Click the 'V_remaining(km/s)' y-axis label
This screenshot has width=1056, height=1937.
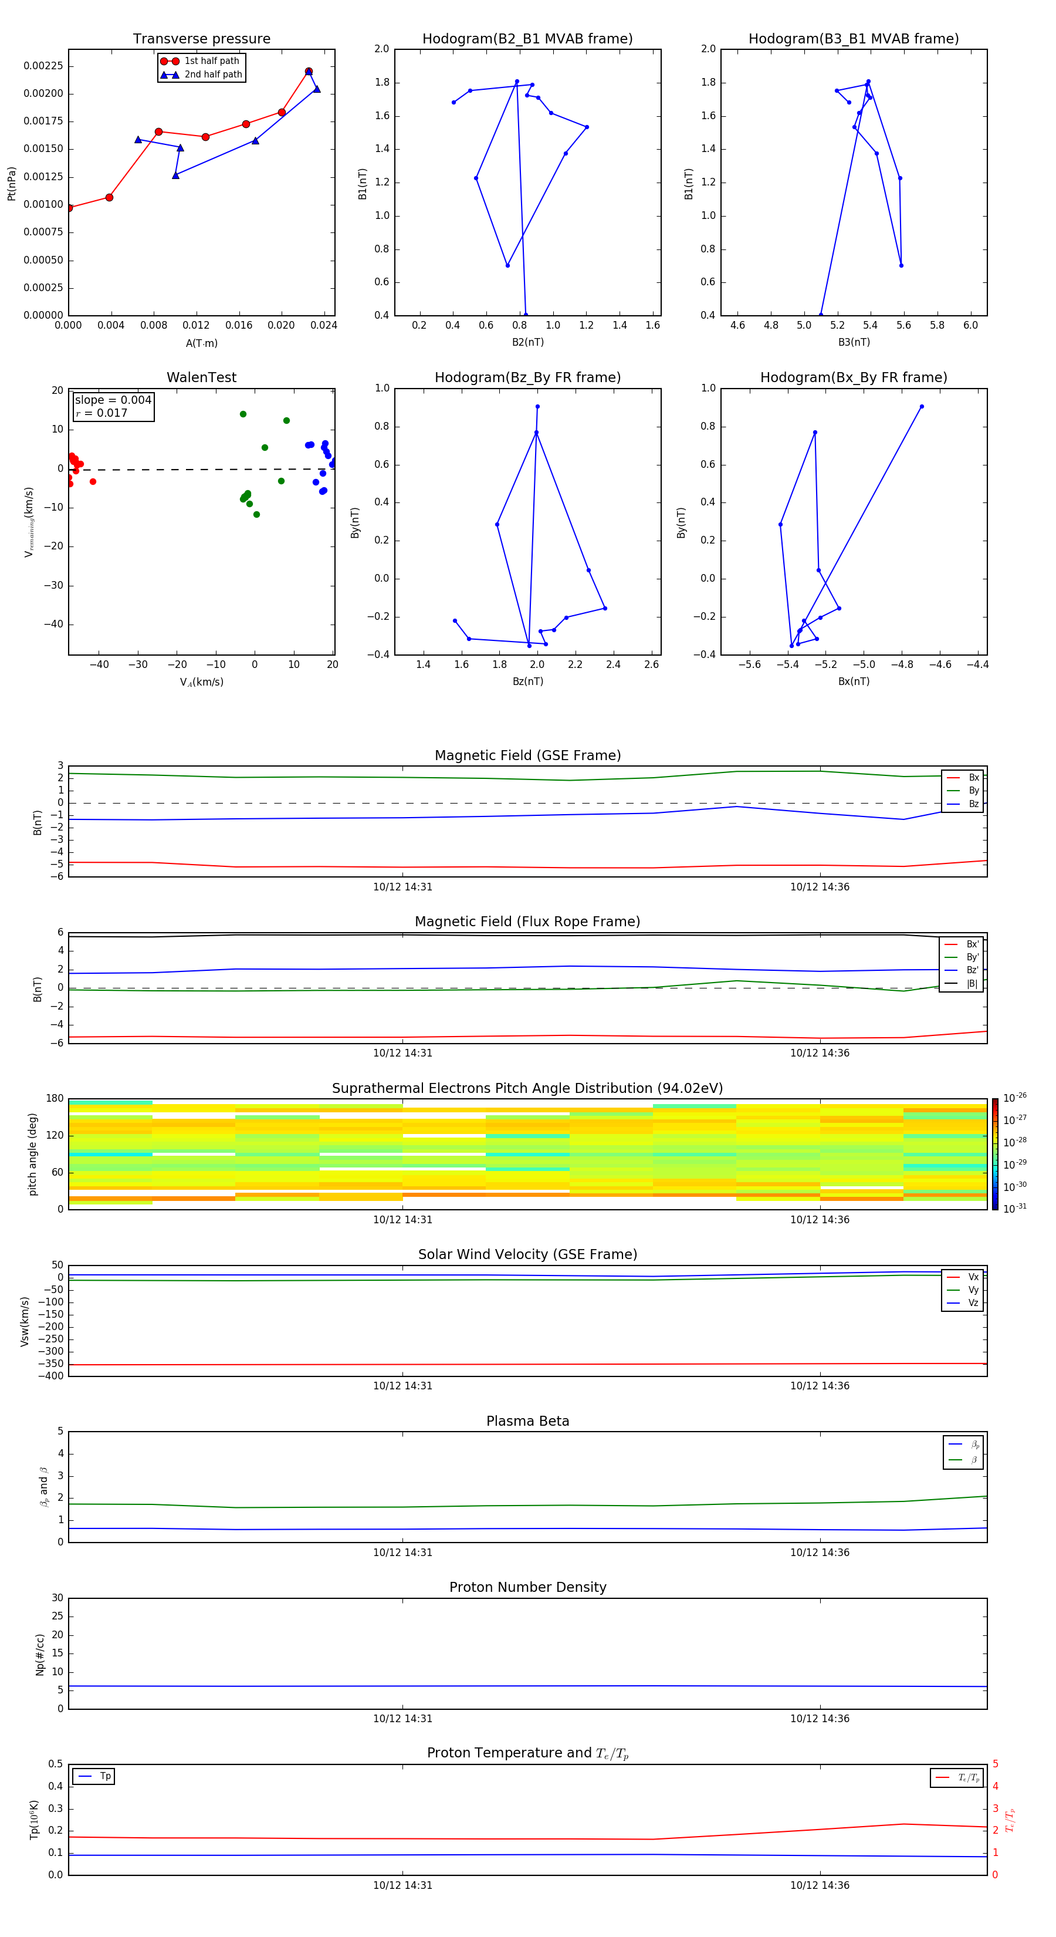(29, 522)
